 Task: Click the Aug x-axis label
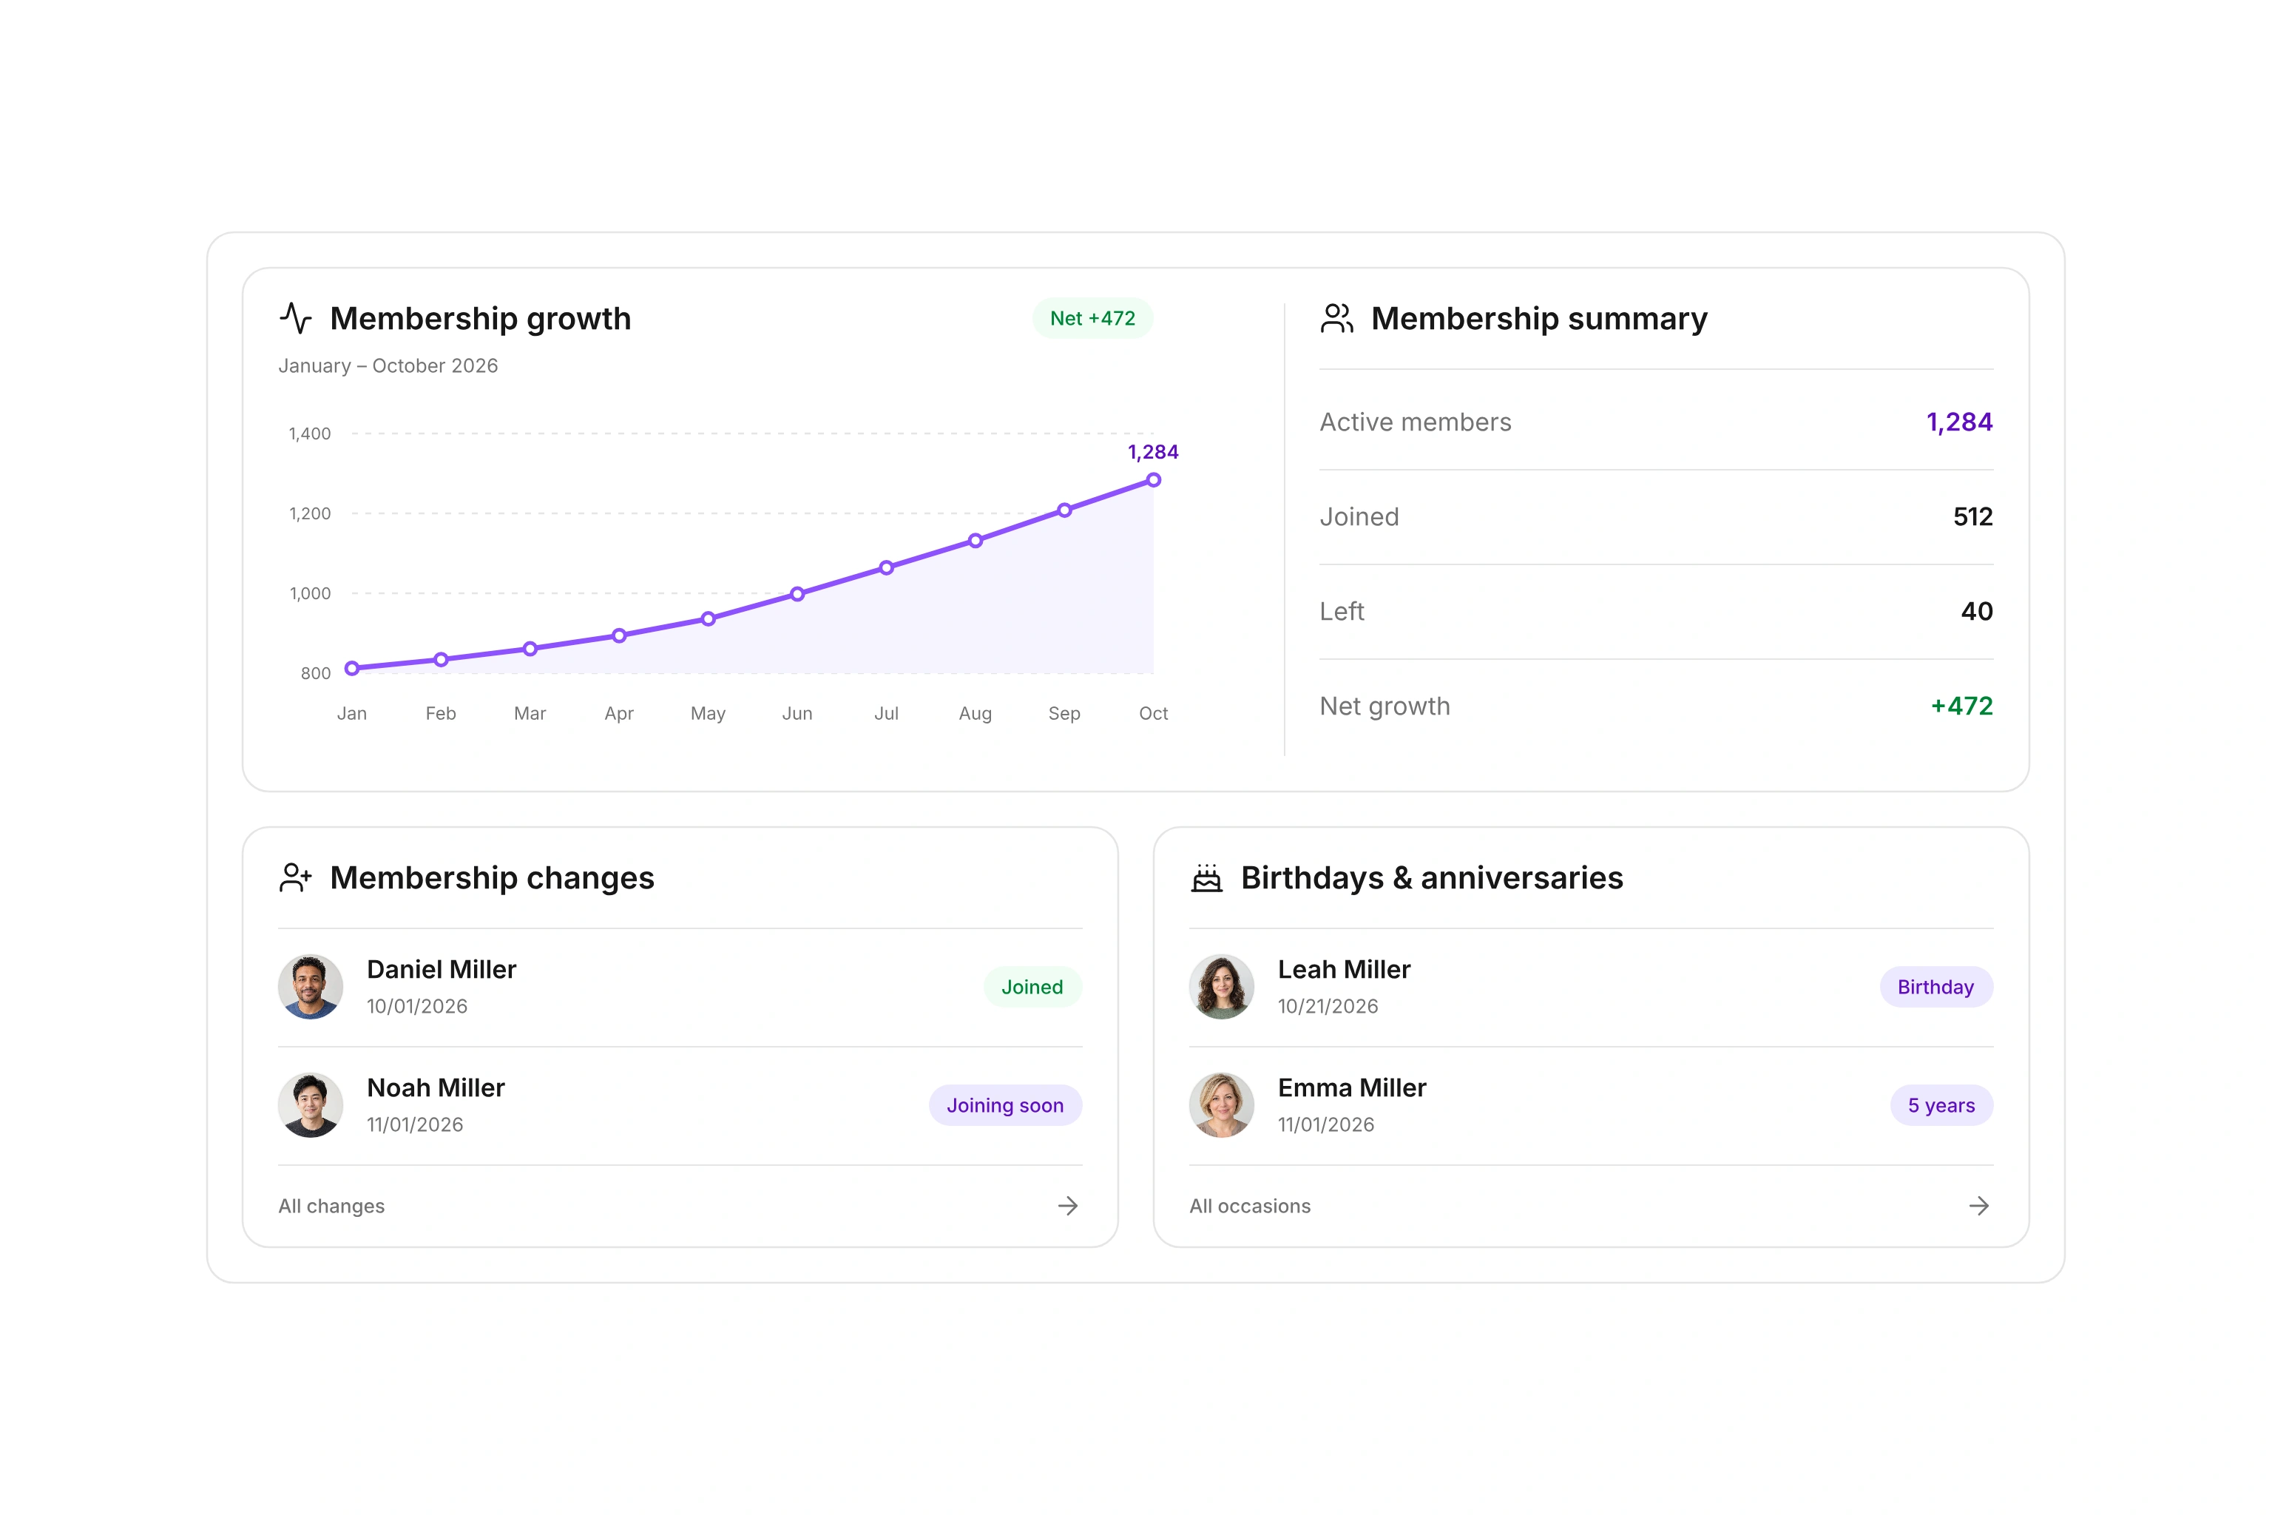tap(976, 714)
